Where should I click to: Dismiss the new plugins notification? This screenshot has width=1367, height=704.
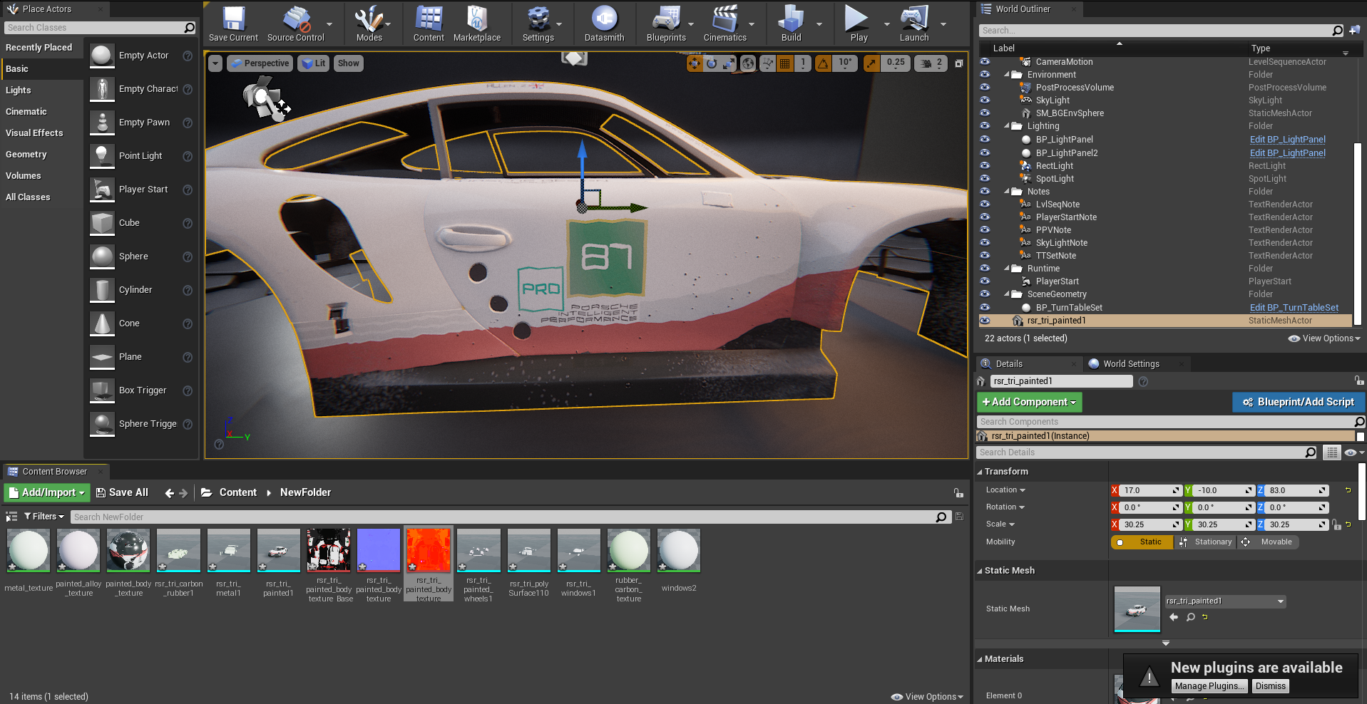pyautogui.click(x=1270, y=686)
